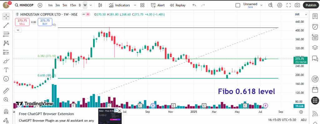The image size is (320, 124).
Task: Switch to the 1m timeframe
Action: [50, 5]
